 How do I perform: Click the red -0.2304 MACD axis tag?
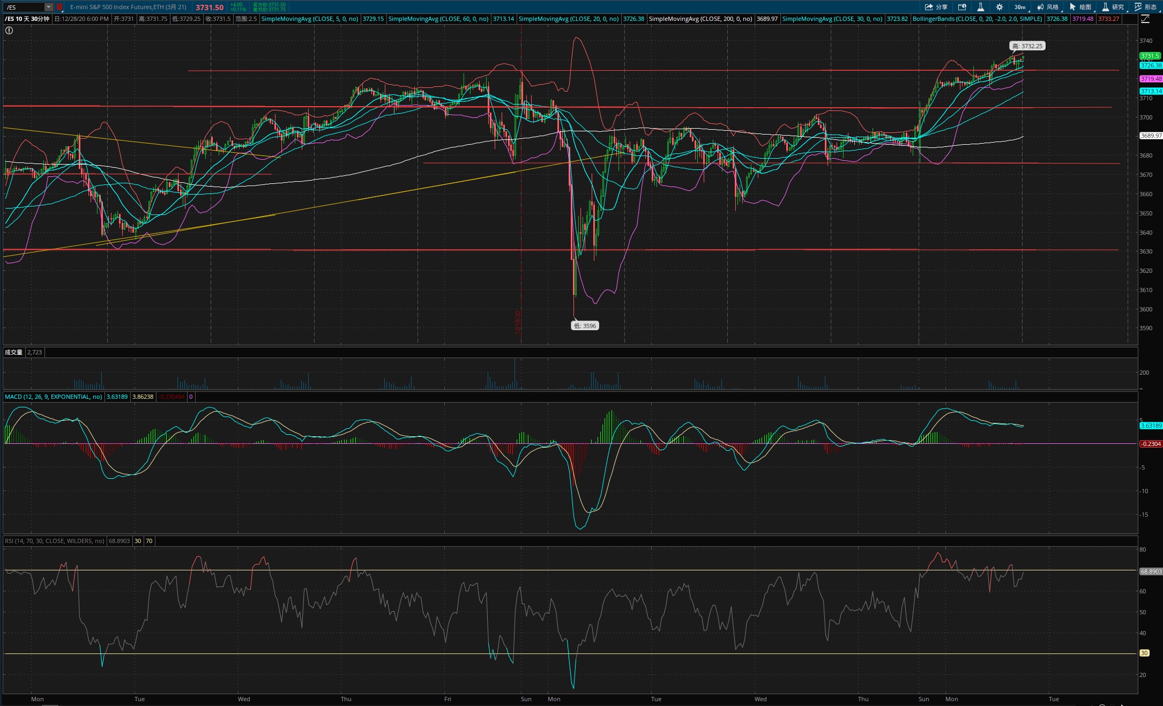(1151, 444)
